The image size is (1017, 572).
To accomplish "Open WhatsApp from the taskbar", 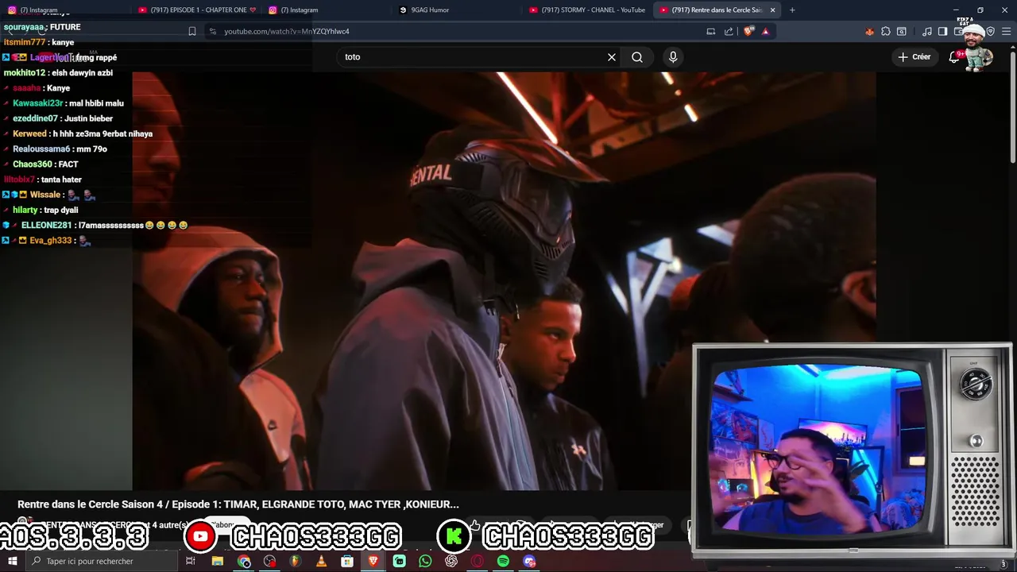I will point(425,562).
